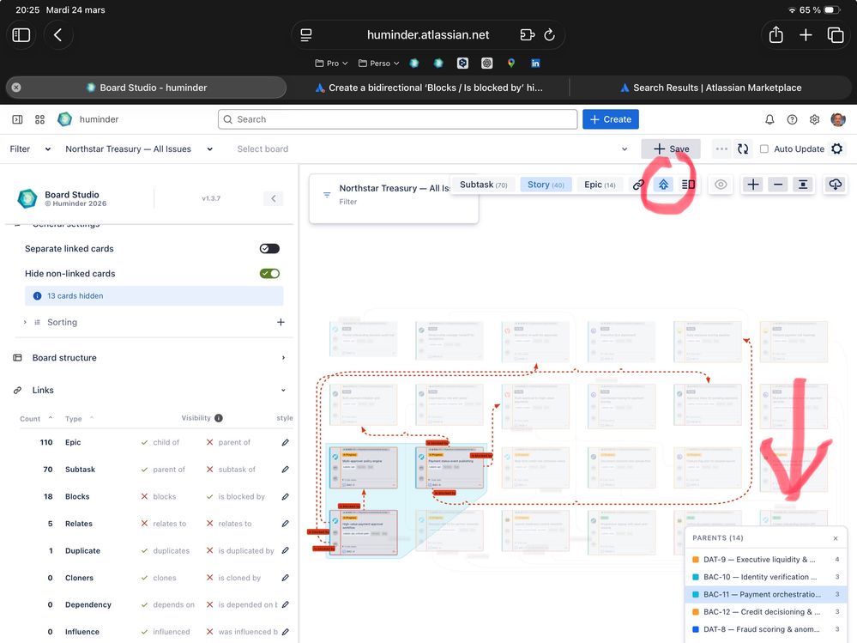
Task: Switch to Atlassian Marketplace Search Results tab
Action: point(710,88)
